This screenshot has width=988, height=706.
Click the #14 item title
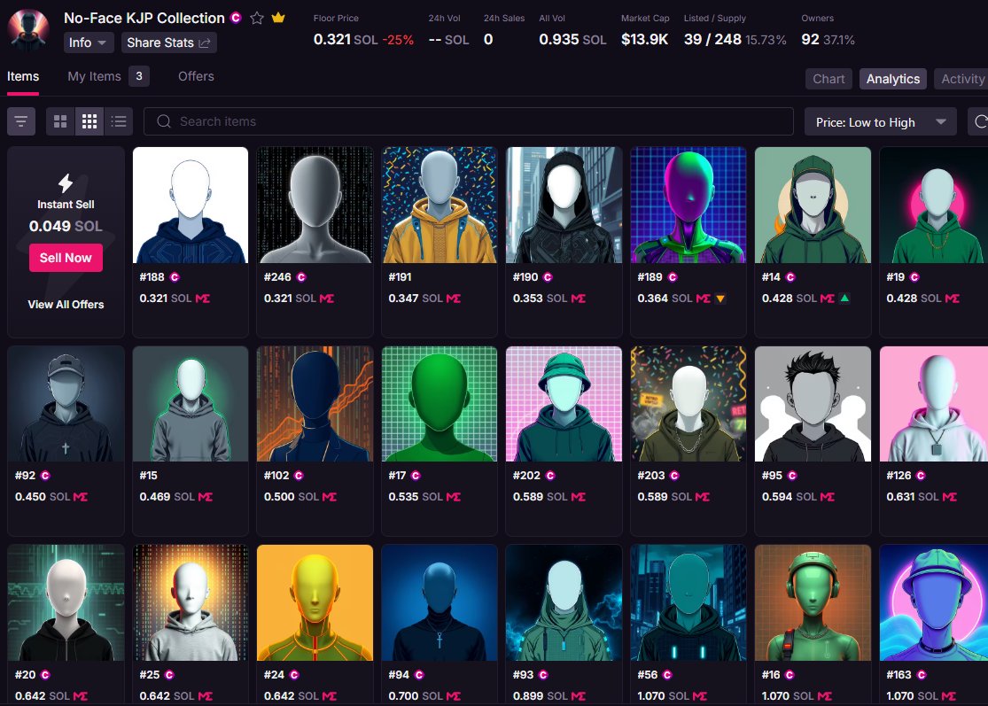[x=771, y=277]
